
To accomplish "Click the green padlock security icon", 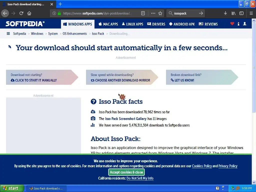I will pos(59,13).
